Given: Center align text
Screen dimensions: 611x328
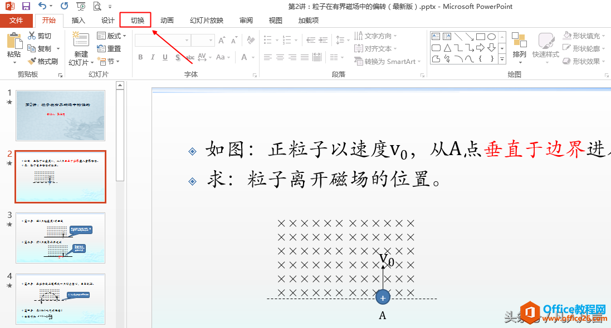Looking at the screenshot, I should point(280,57).
